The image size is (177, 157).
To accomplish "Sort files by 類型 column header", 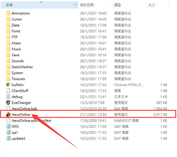I will (x=129, y=5).
